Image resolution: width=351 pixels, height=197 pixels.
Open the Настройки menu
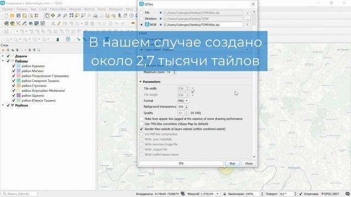point(58,9)
